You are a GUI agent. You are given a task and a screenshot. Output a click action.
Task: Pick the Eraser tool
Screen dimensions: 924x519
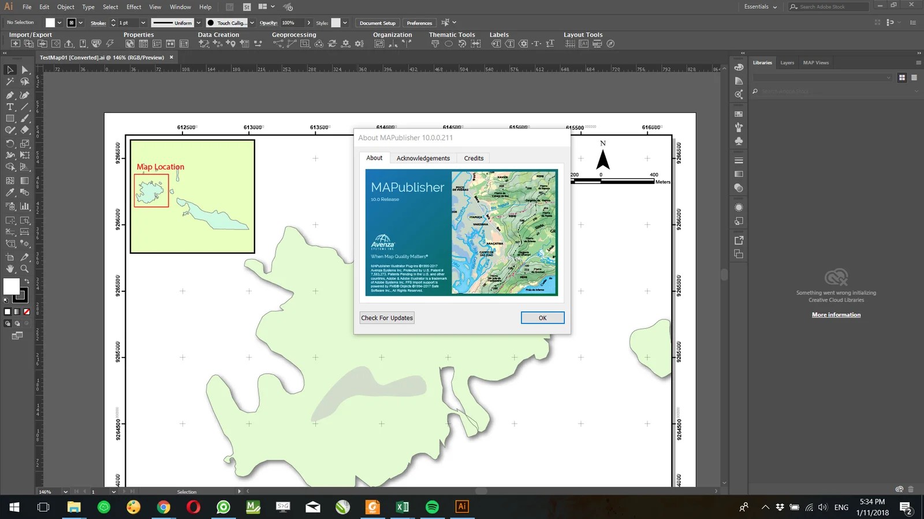[25, 130]
